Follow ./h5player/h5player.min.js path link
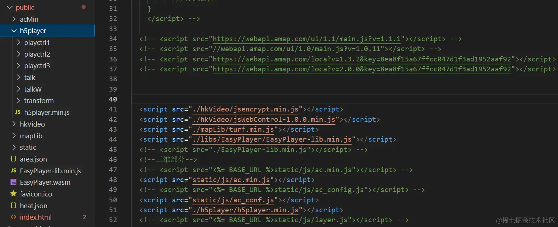 point(246,210)
